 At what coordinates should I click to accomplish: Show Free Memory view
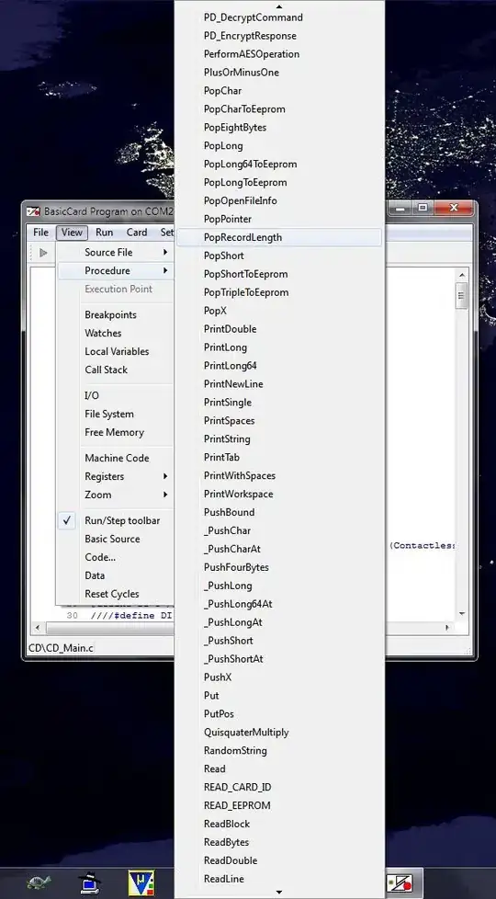click(x=114, y=432)
